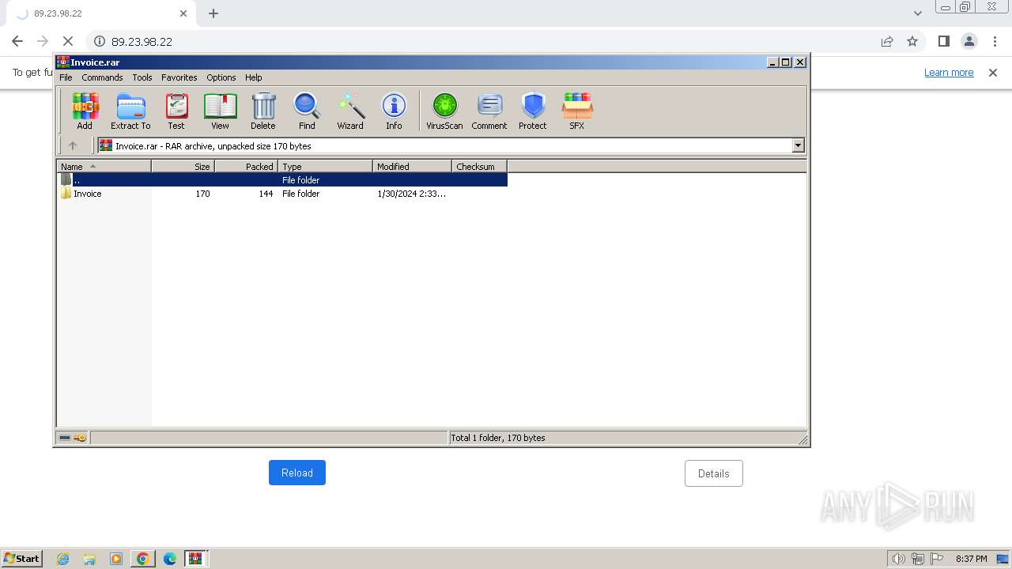This screenshot has width=1012, height=569.
Task: Open the Options menu
Action: (221, 77)
